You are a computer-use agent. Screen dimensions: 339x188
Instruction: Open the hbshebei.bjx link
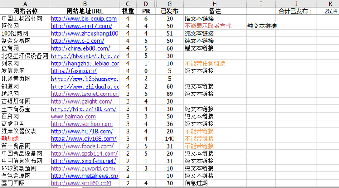[x=85, y=56]
